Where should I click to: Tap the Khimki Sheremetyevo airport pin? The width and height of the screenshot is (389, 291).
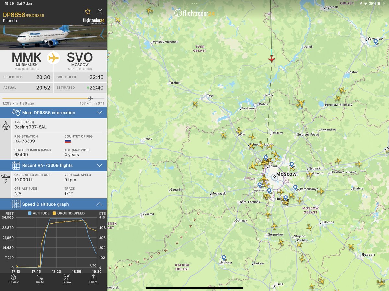265,158
